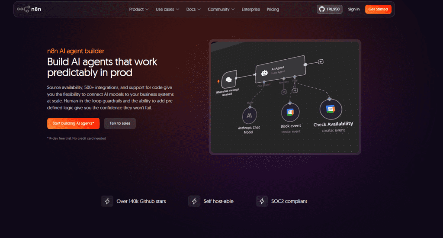Viewport: 443px width, 238px height.
Task: Expand the Use cases chevron arrow
Action: click(177, 10)
